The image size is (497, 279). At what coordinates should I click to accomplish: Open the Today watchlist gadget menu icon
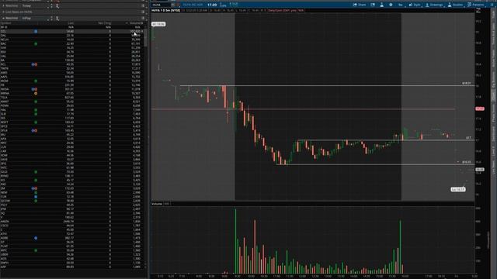coord(143,6)
